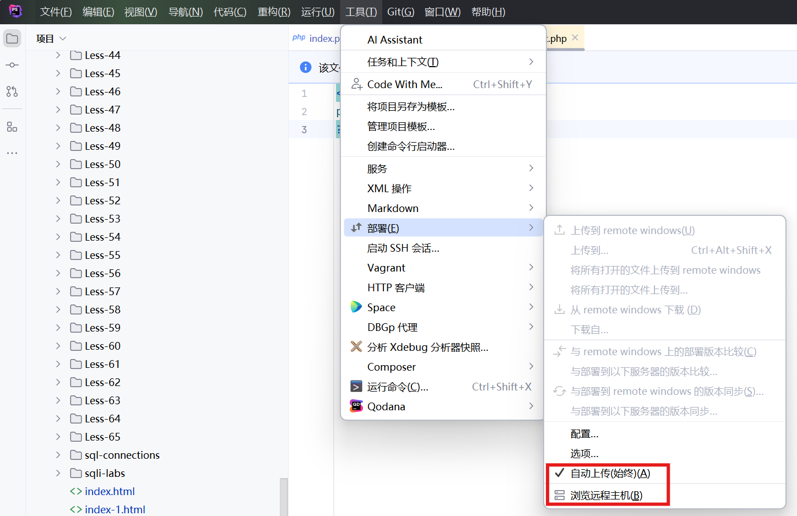Close the .php editor tab

[x=575, y=37]
